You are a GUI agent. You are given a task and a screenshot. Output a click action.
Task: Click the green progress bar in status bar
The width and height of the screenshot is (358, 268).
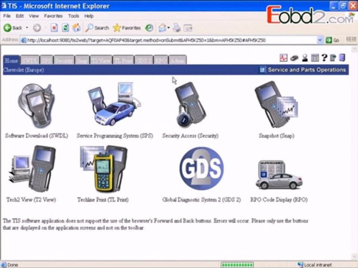pyautogui.click(x=237, y=265)
